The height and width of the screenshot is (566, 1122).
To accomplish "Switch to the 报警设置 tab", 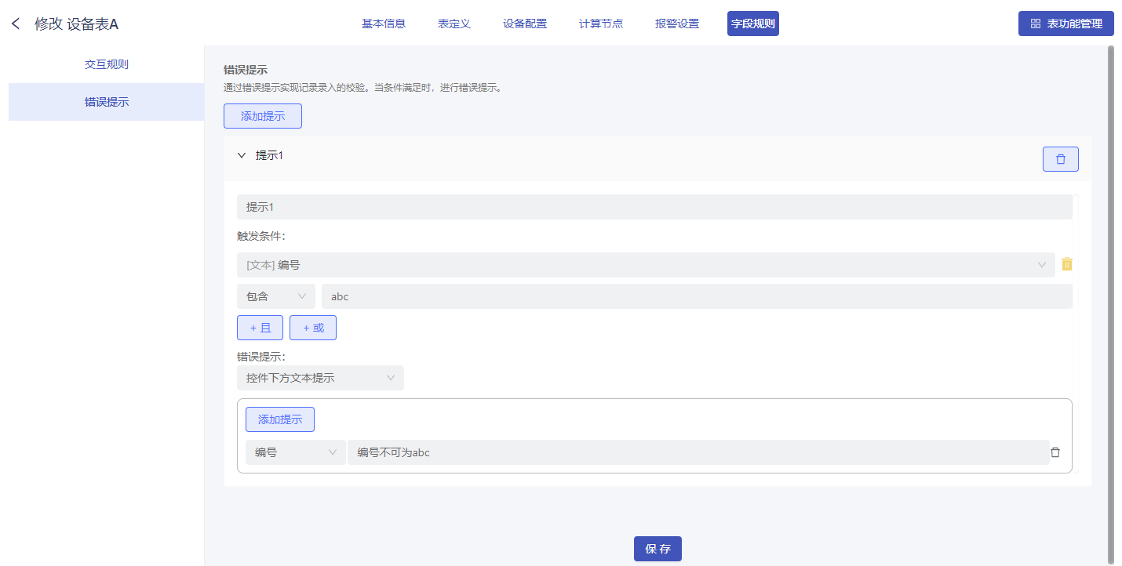I will [677, 24].
